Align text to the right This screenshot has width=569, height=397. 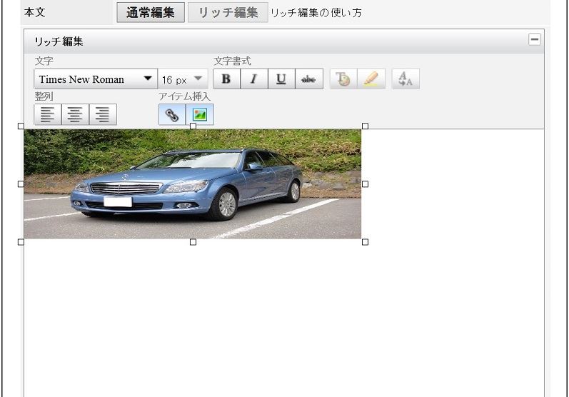click(103, 114)
